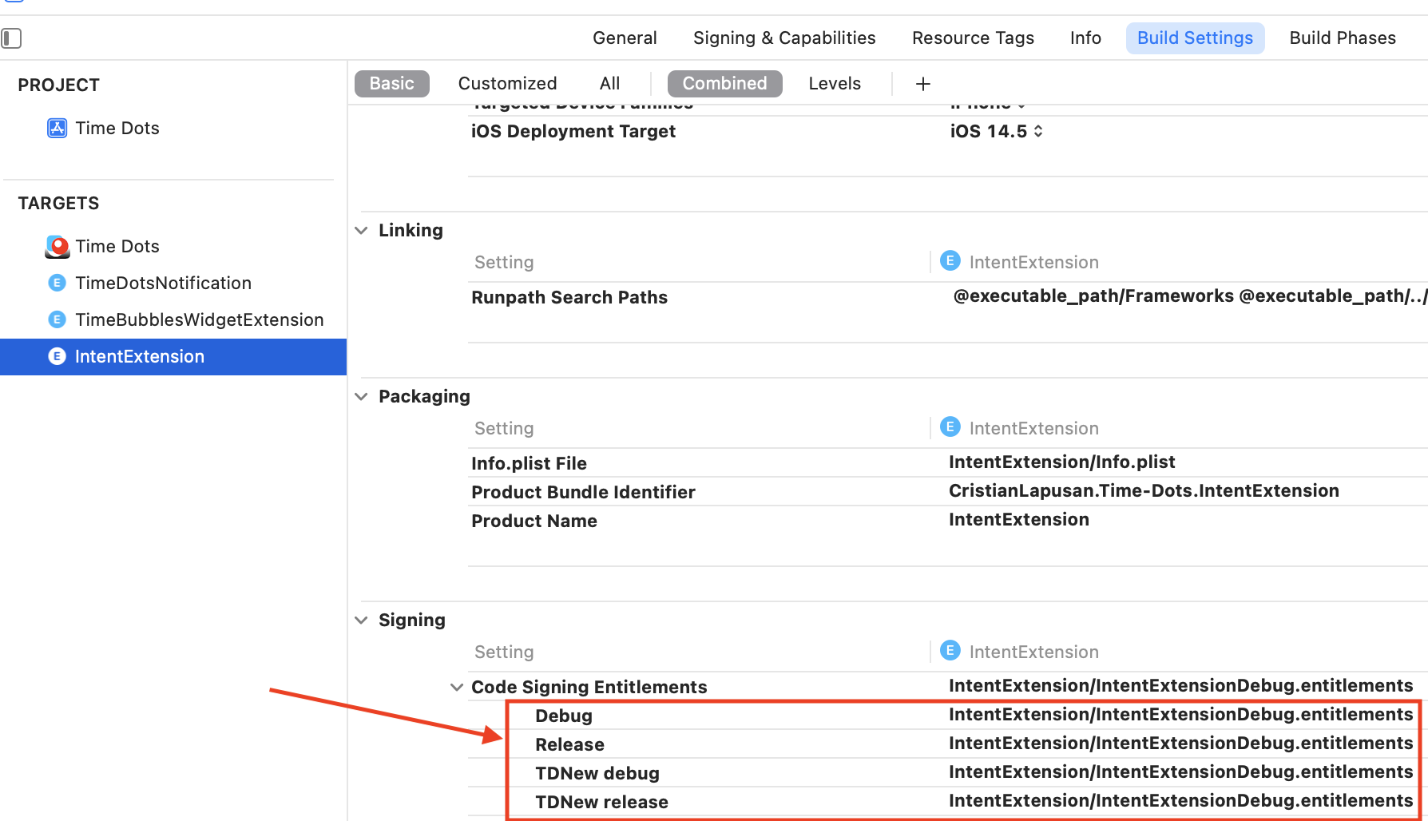Select the TimeDotsNotification extension icon
This screenshot has height=821, width=1428.
(57, 284)
